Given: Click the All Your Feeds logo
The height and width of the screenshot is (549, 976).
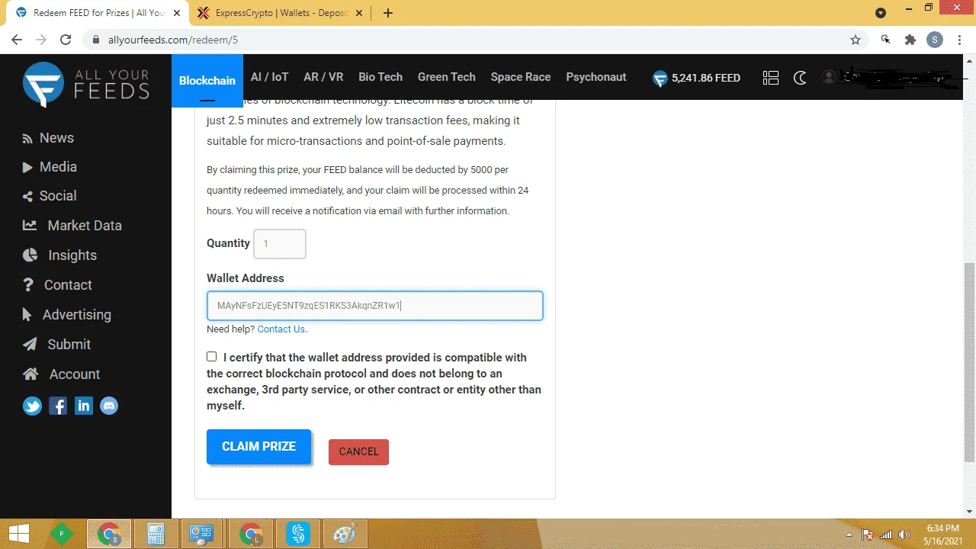Looking at the screenshot, I should click(85, 84).
